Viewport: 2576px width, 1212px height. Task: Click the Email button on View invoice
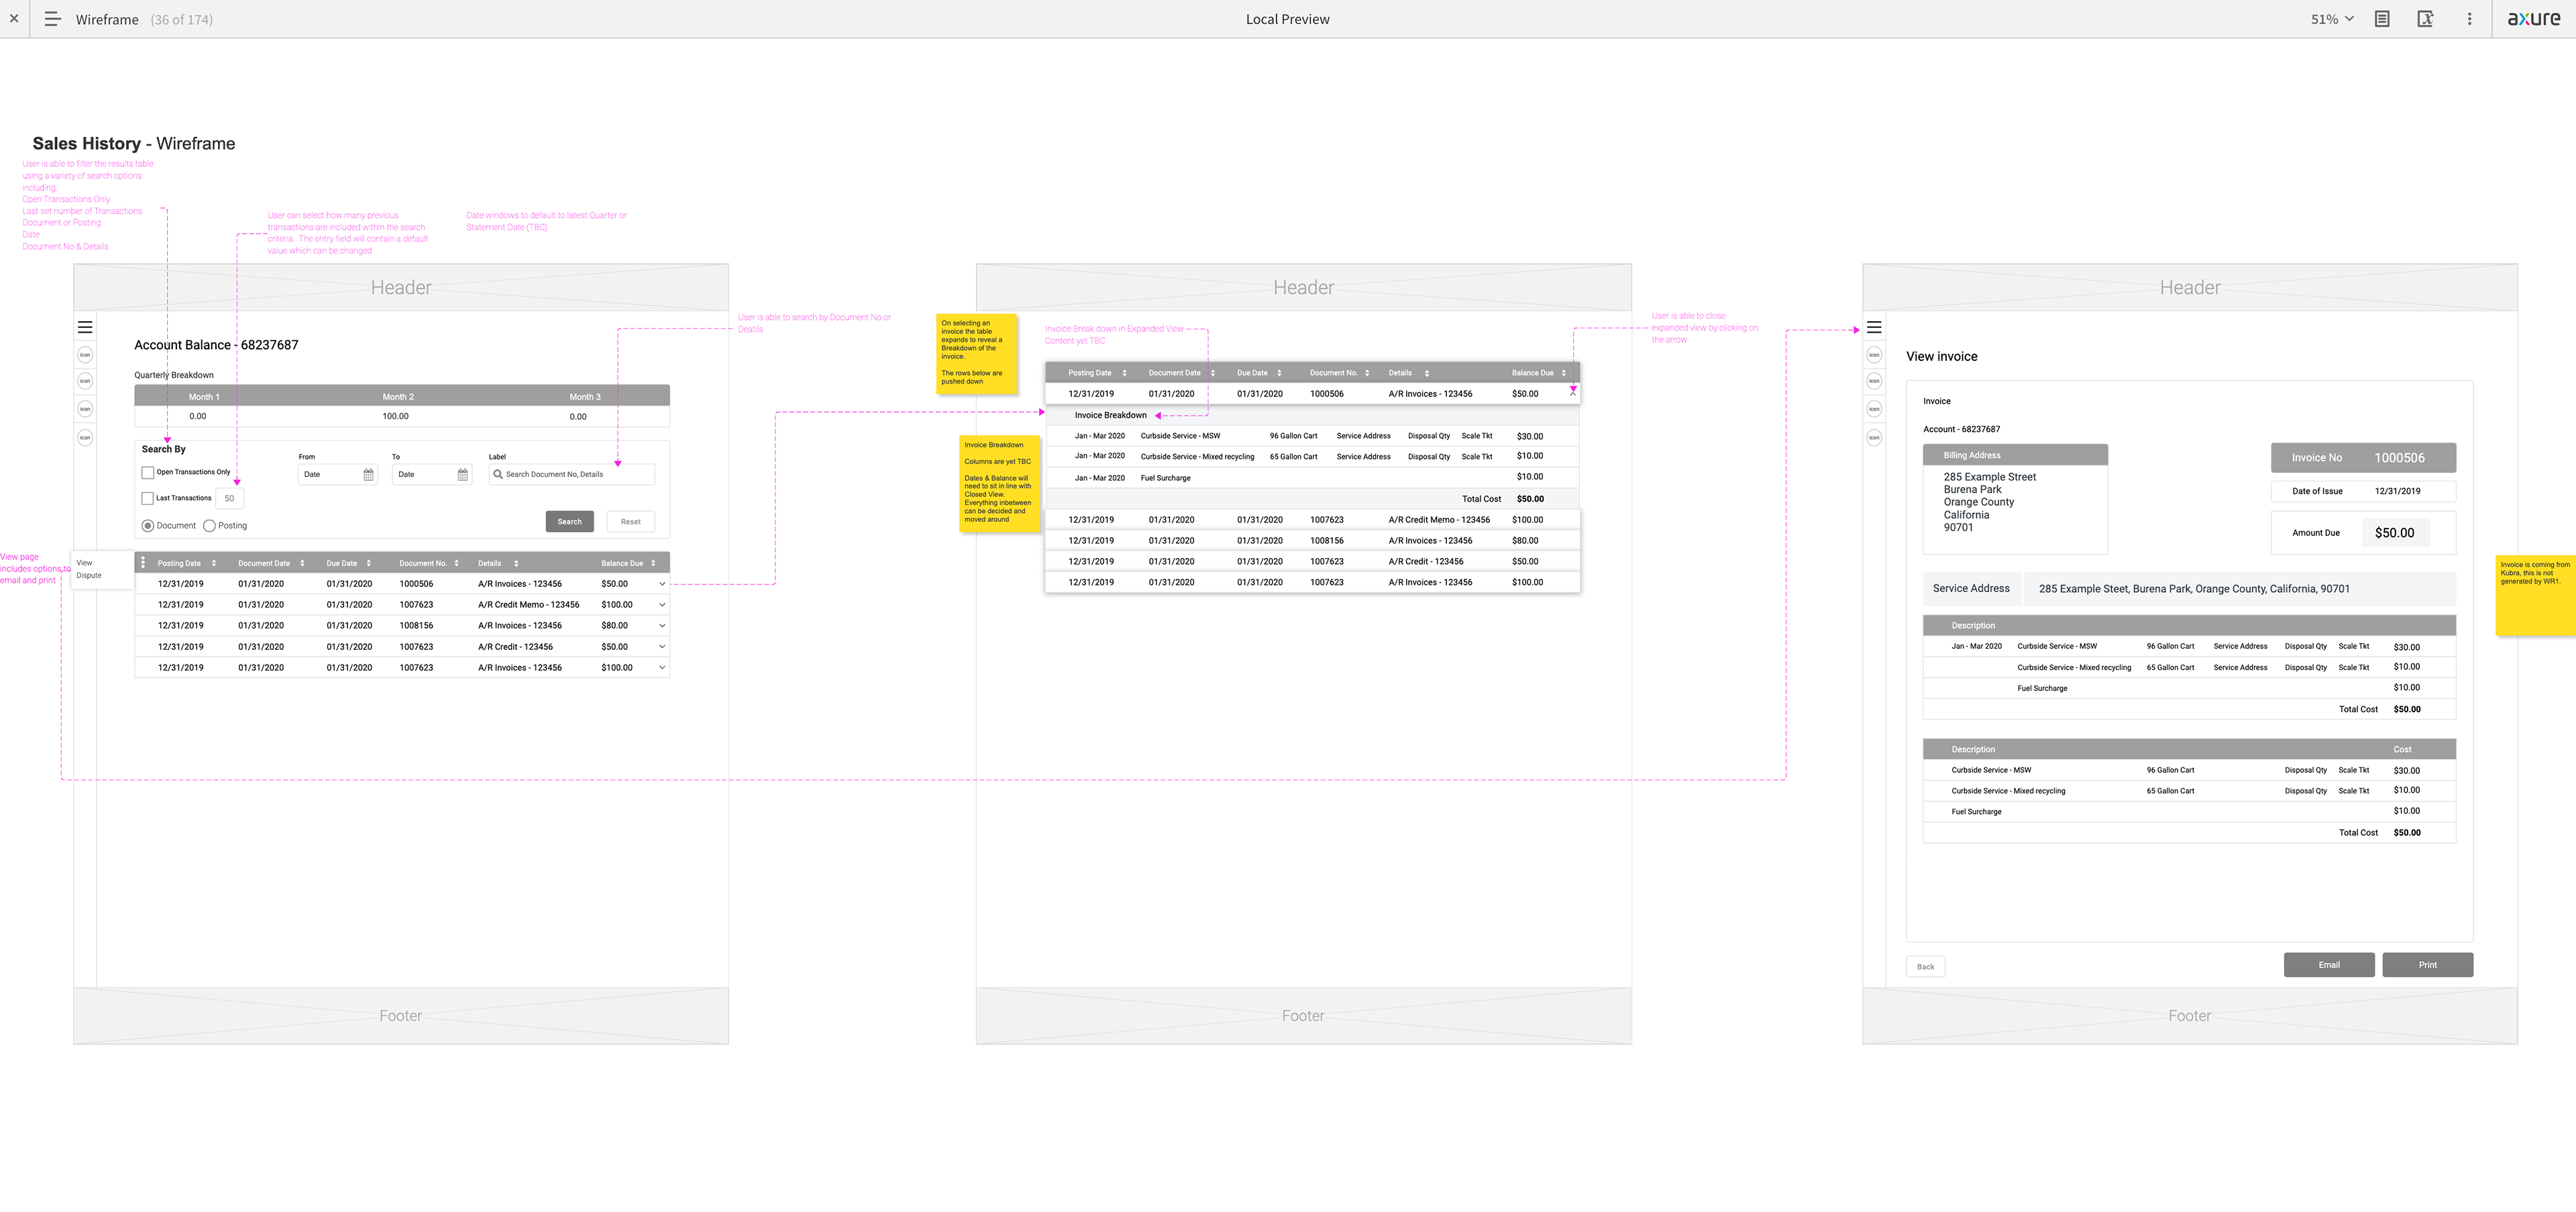click(2329, 965)
